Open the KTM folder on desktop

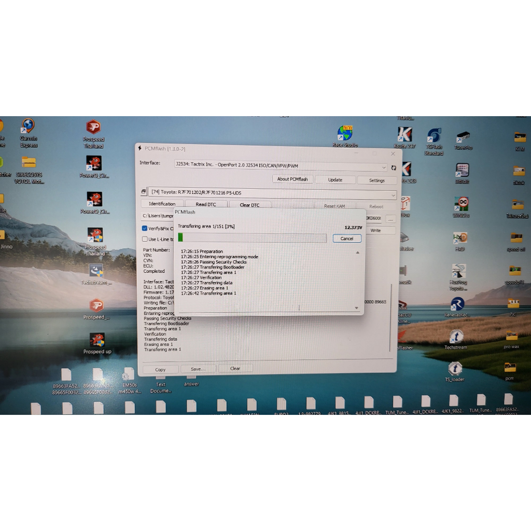[520, 141]
